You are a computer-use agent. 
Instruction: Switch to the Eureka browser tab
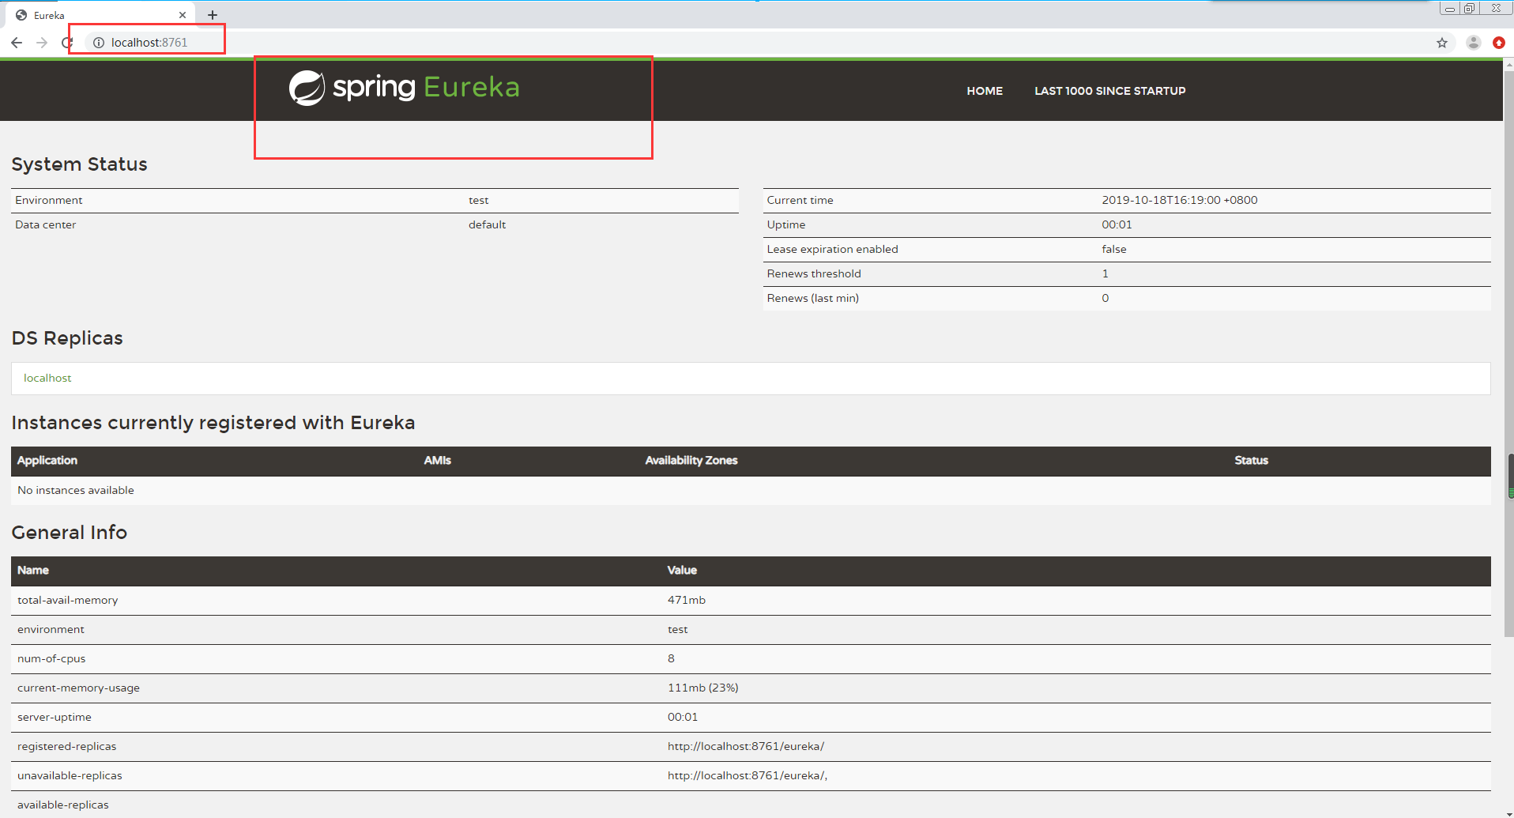pos(95,14)
